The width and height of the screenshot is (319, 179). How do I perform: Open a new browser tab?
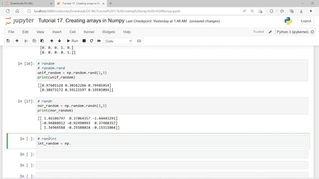coord(111,3)
